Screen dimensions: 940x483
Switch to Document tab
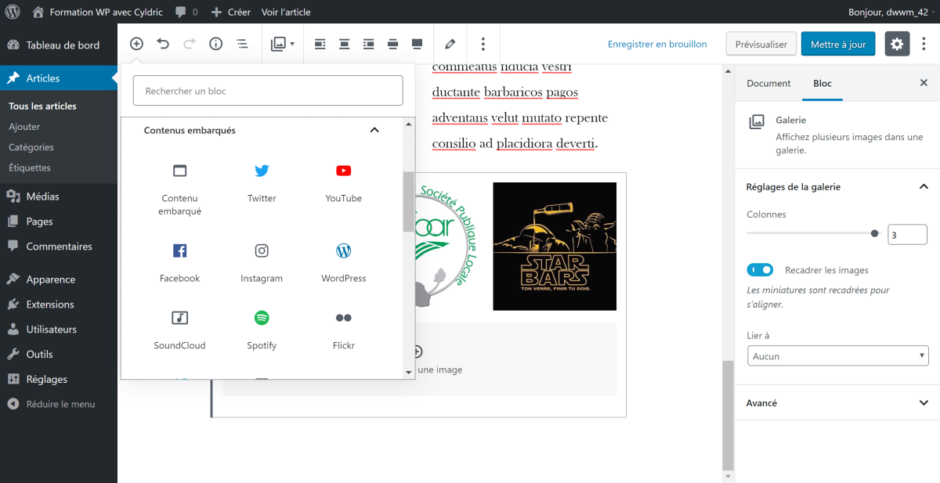pyautogui.click(x=768, y=83)
